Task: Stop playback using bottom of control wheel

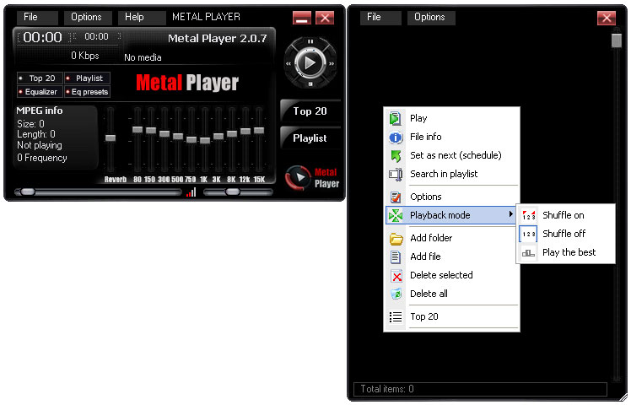Action: tap(310, 84)
